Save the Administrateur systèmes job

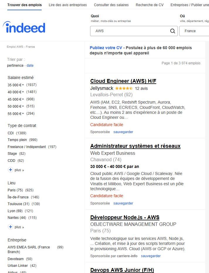click(123, 203)
